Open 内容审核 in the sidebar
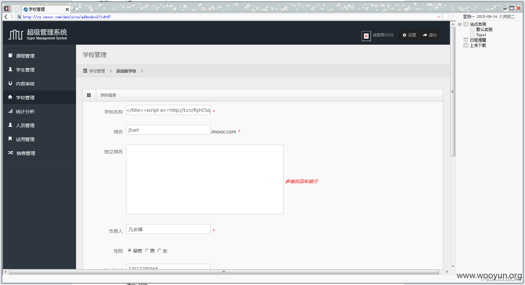This screenshot has height=285, width=525. (x=40, y=83)
